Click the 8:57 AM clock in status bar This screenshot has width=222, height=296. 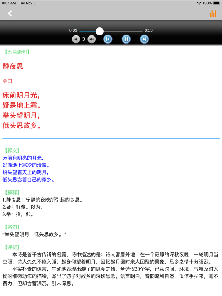(x=9, y=3)
